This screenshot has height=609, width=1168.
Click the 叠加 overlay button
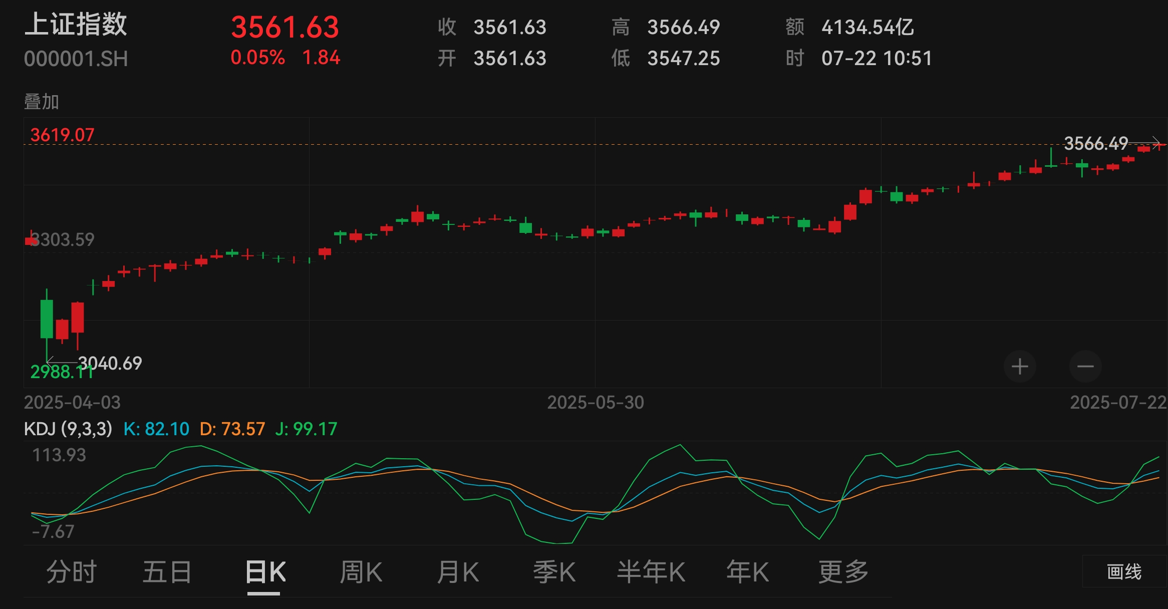(42, 102)
